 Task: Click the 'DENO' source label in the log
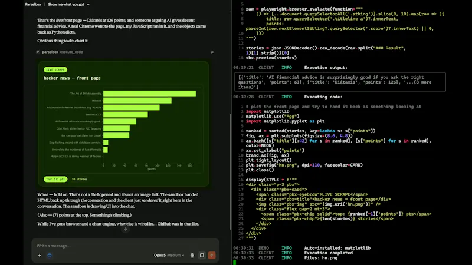point(264,248)
